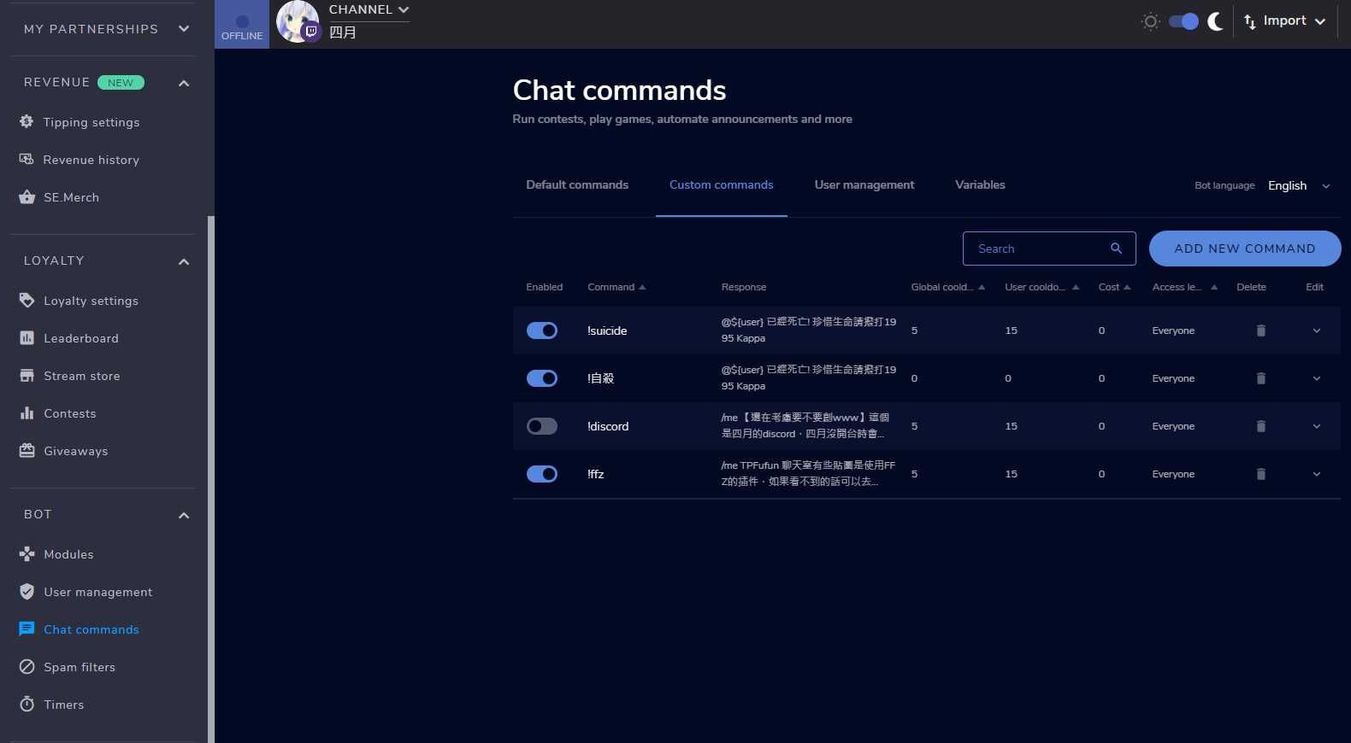Open SE.Merch basket icon

click(x=27, y=197)
